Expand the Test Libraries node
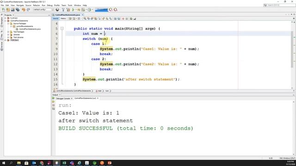This screenshot has width=296, height=166. [x=8, y=37]
